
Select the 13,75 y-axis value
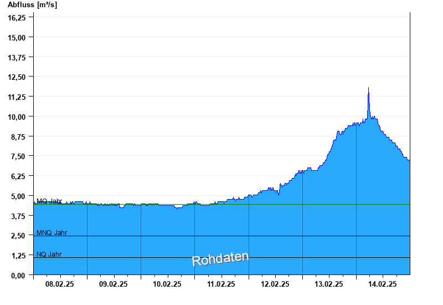(x=17, y=58)
